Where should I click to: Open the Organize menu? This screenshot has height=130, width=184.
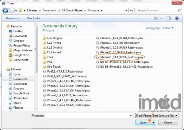click(x=13, y=18)
